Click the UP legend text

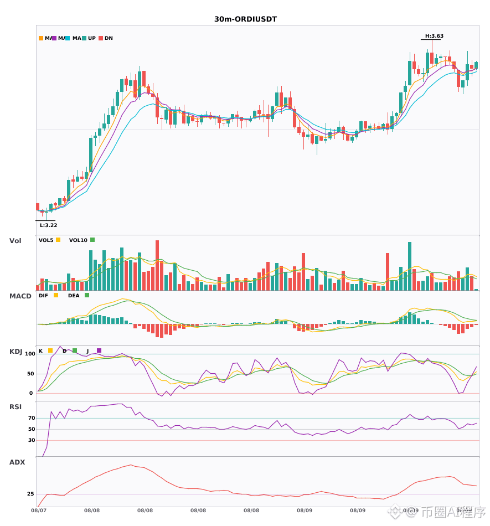92,38
